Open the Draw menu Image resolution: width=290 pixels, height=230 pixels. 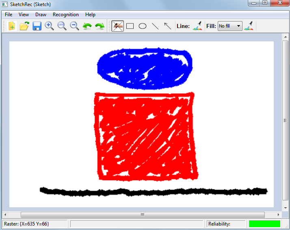[x=41, y=15]
